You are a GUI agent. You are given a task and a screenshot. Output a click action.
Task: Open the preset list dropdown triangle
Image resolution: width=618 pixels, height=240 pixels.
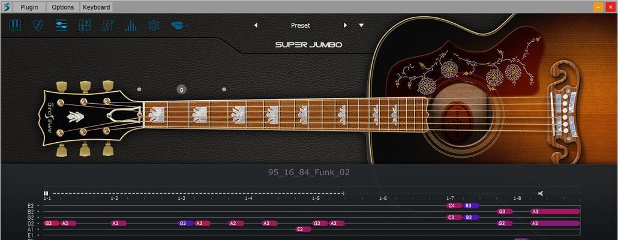361,25
